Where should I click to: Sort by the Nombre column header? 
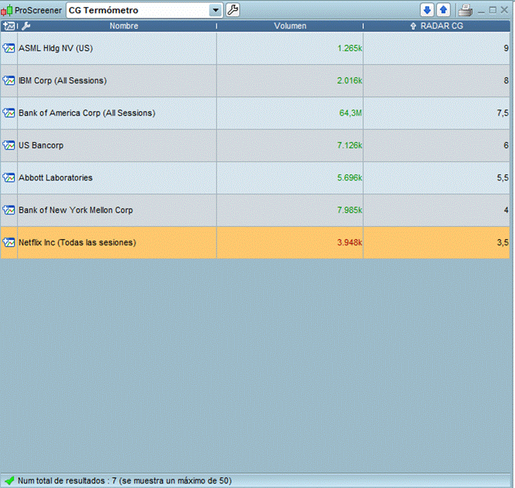[123, 26]
